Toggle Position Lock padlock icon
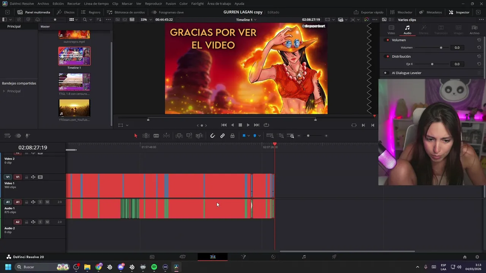Viewport: 486px width, 273px height. point(232,136)
